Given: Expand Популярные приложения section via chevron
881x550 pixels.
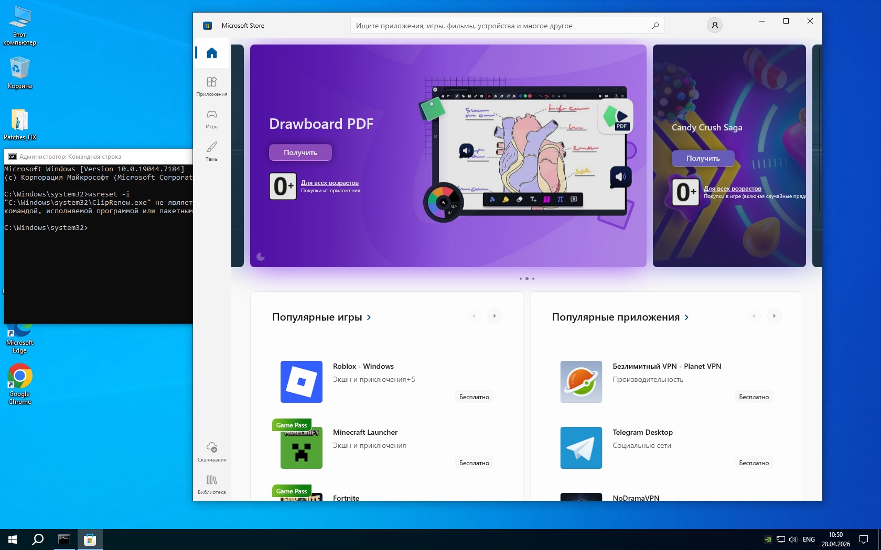Looking at the screenshot, I should coord(687,317).
